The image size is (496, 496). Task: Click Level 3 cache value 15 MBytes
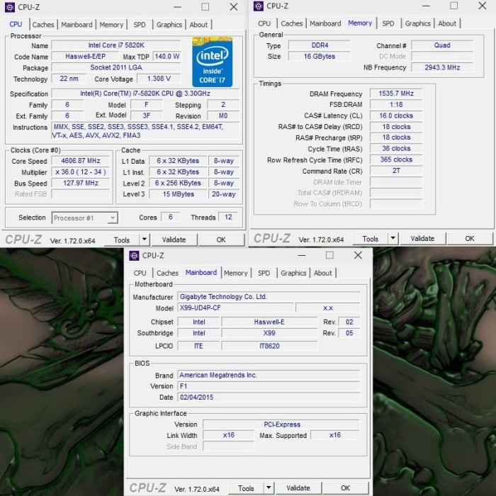tap(178, 194)
